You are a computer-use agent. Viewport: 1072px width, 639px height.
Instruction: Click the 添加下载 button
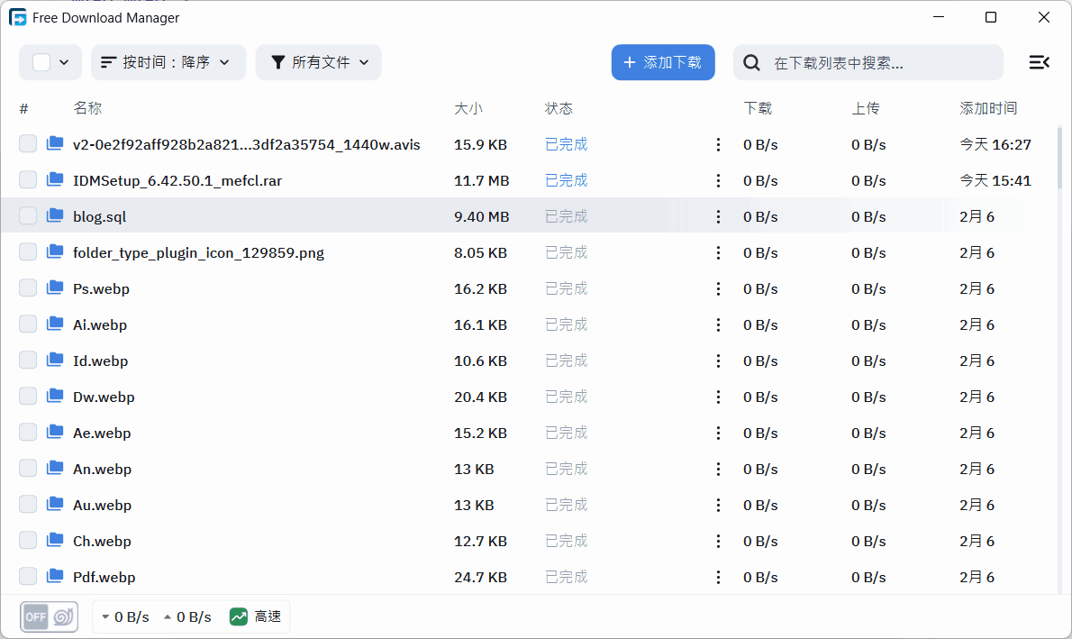[x=663, y=62]
